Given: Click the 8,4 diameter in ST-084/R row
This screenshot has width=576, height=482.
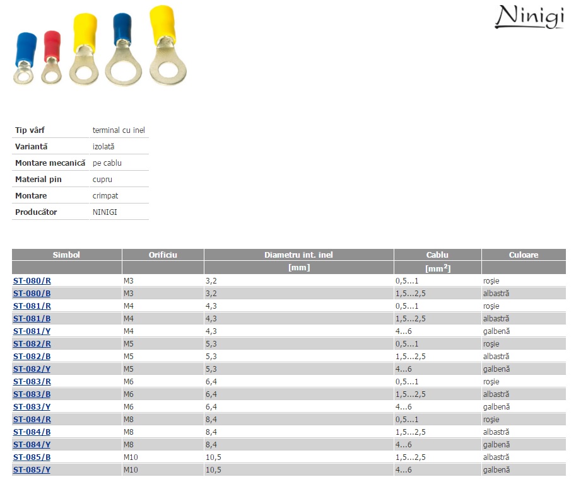Looking at the screenshot, I should click(x=211, y=420).
